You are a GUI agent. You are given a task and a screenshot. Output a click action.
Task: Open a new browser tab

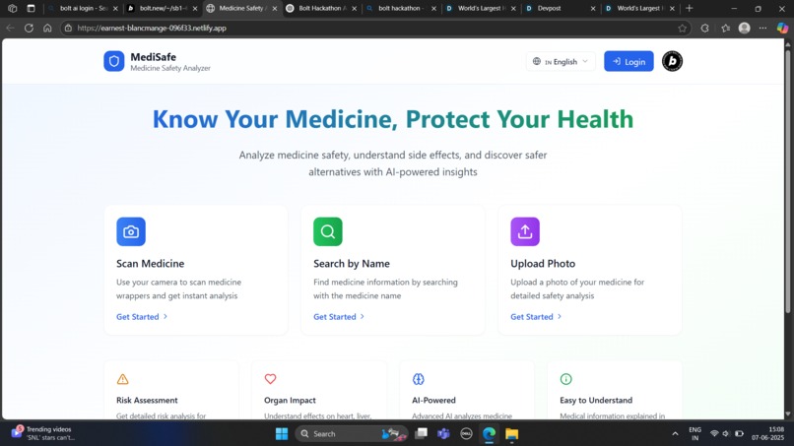coord(690,8)
